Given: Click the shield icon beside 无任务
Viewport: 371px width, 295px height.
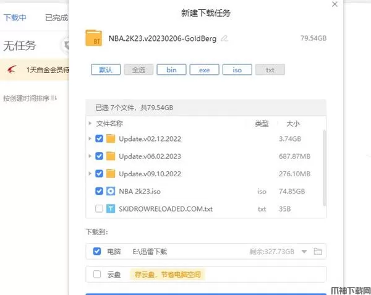Looking at the screenshot, I should pyautogui.click(x=66, y=45).
